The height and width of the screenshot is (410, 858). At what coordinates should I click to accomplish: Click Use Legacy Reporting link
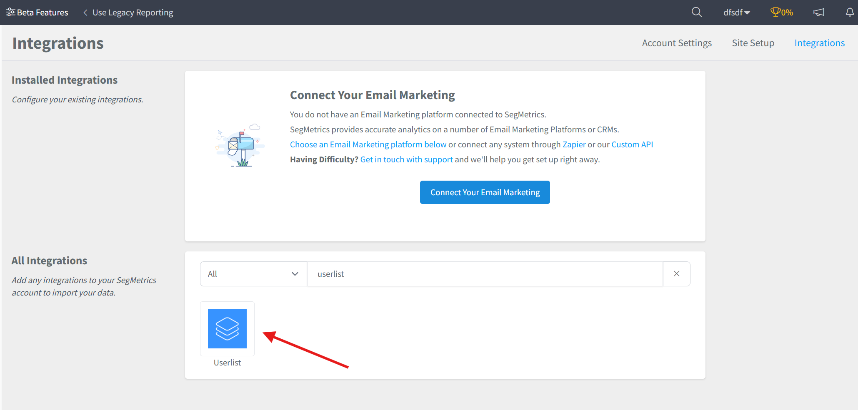coord(128,12)
